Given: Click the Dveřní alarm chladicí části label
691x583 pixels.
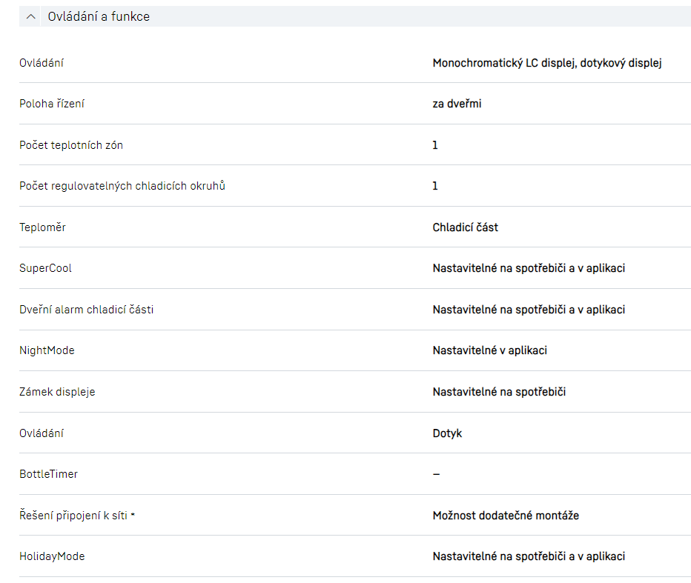Looking at the screenshot, I should (x=87, y=310).
